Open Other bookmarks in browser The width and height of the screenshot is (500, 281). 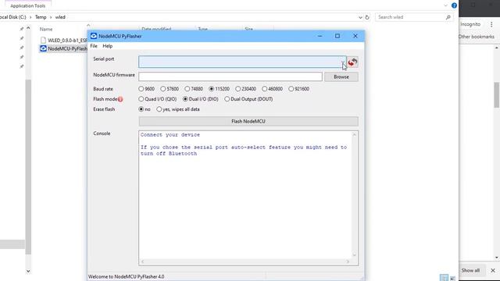tap(476, 37)
